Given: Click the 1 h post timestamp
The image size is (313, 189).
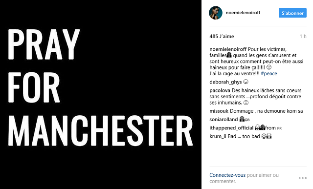Looking at the screenshot, I should pos(303,37).
